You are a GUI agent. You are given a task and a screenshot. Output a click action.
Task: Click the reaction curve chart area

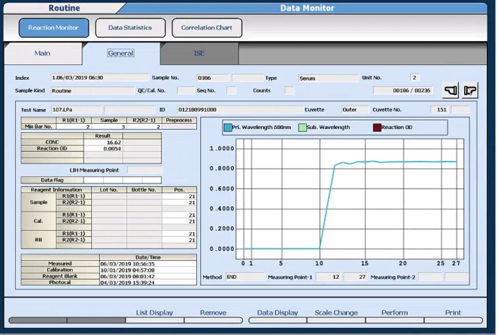click(350, 198)
